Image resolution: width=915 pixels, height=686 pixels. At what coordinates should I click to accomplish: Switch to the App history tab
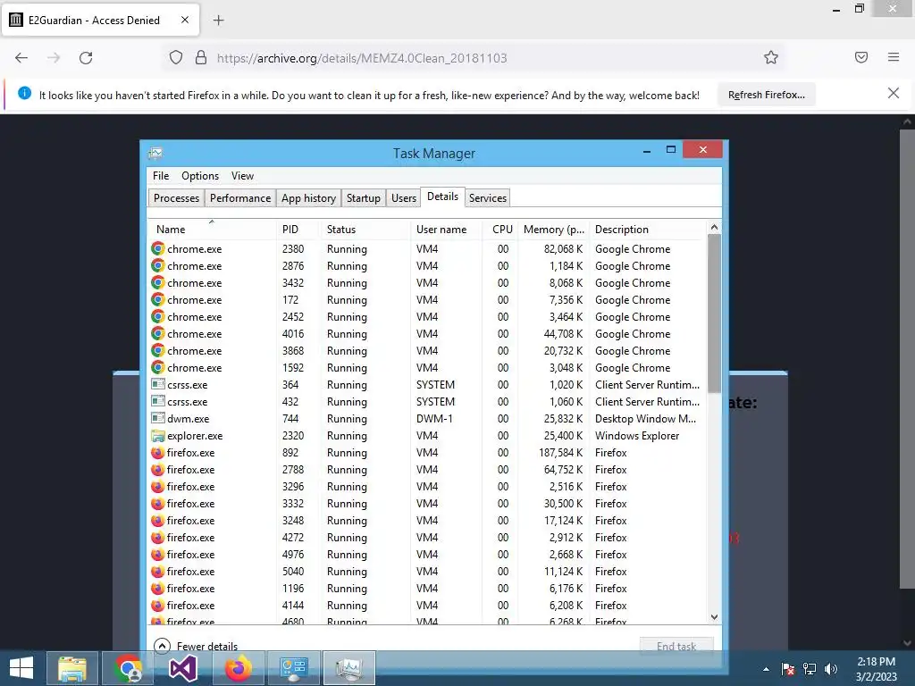[308, 198]
